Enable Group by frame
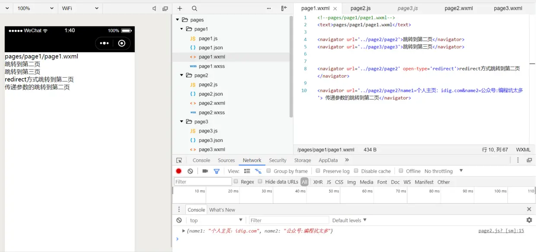 [268, 171]
